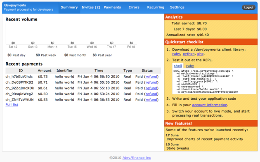The width and height of the screenshot is (260, 162).
Task: Click the Analytics panel header
Action: coord(211,17)
